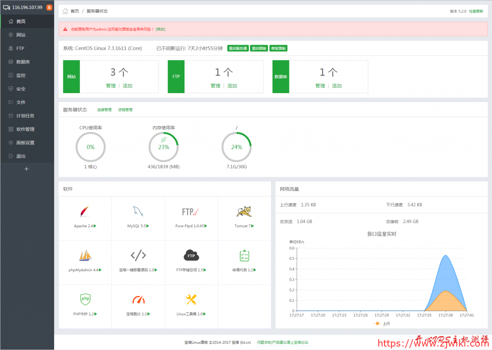Click the plus button under sidebar menu
The width and height of the screenshot is (492, 350).
tap(27, 169)
